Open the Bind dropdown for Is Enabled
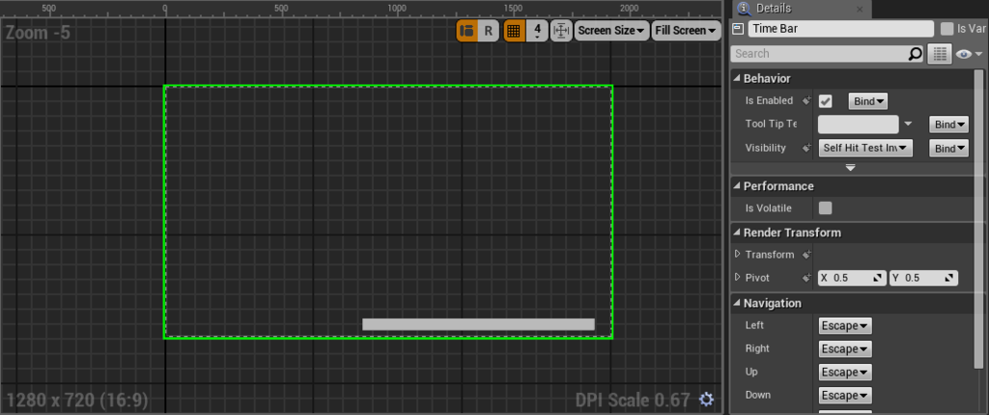 click(868, 101)
